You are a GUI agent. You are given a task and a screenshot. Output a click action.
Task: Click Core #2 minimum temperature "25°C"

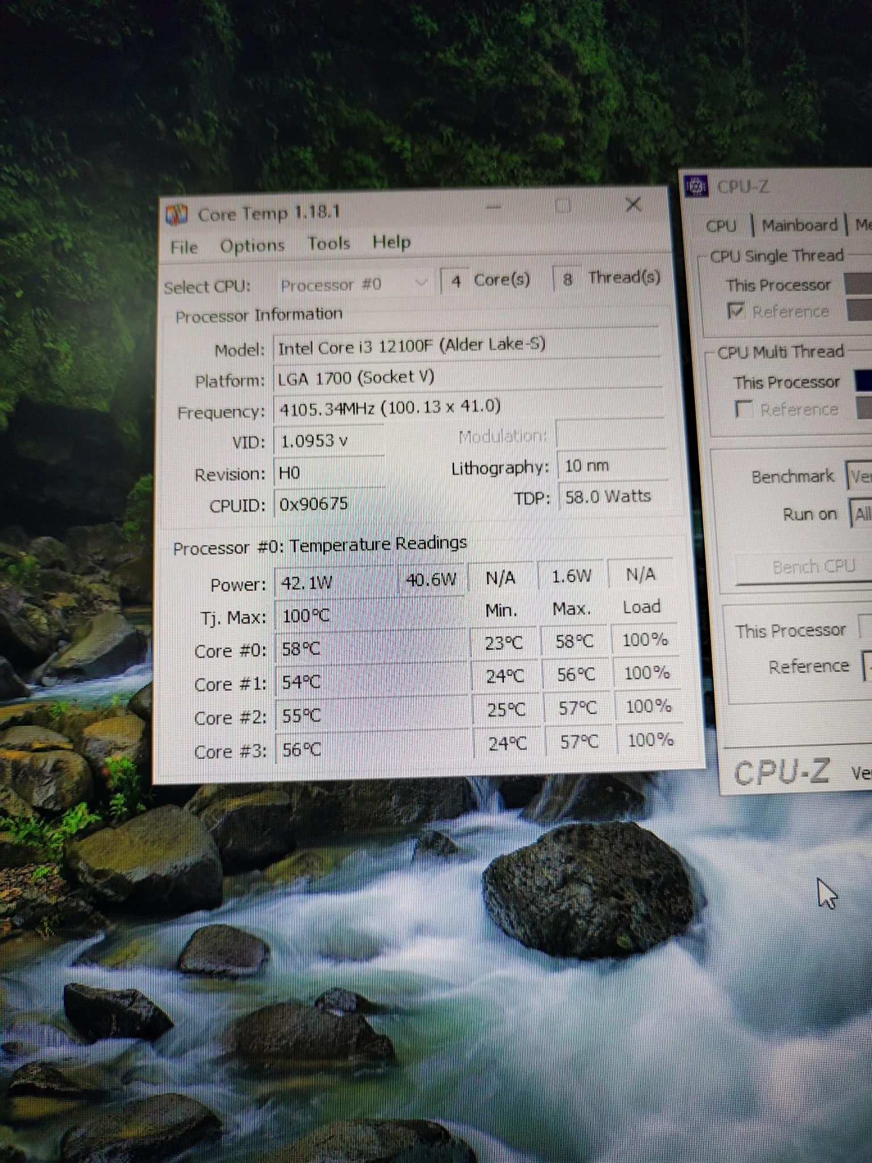[x=506, y=710]
